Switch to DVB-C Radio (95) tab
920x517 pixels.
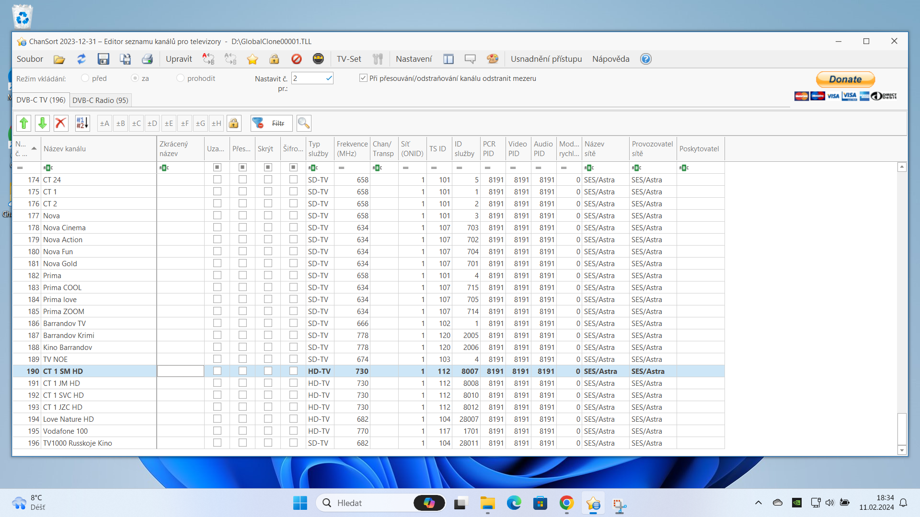(x=100, y=100)
